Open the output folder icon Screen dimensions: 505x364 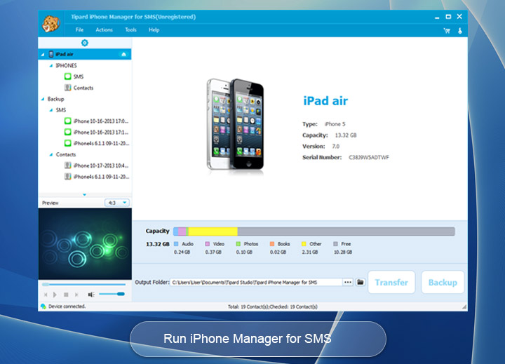(361, 282)
